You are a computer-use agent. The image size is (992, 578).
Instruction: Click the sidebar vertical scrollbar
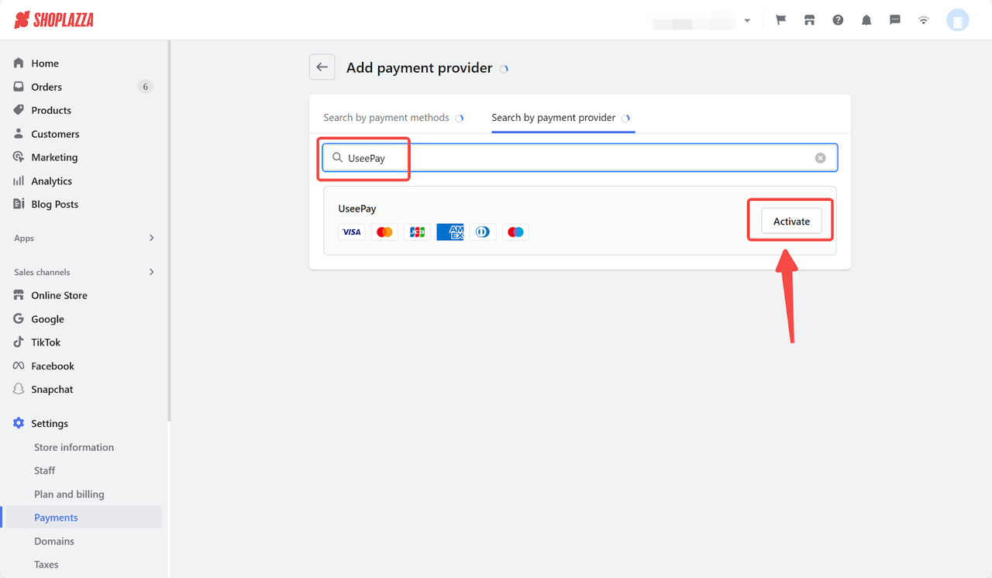click(168, 231)
